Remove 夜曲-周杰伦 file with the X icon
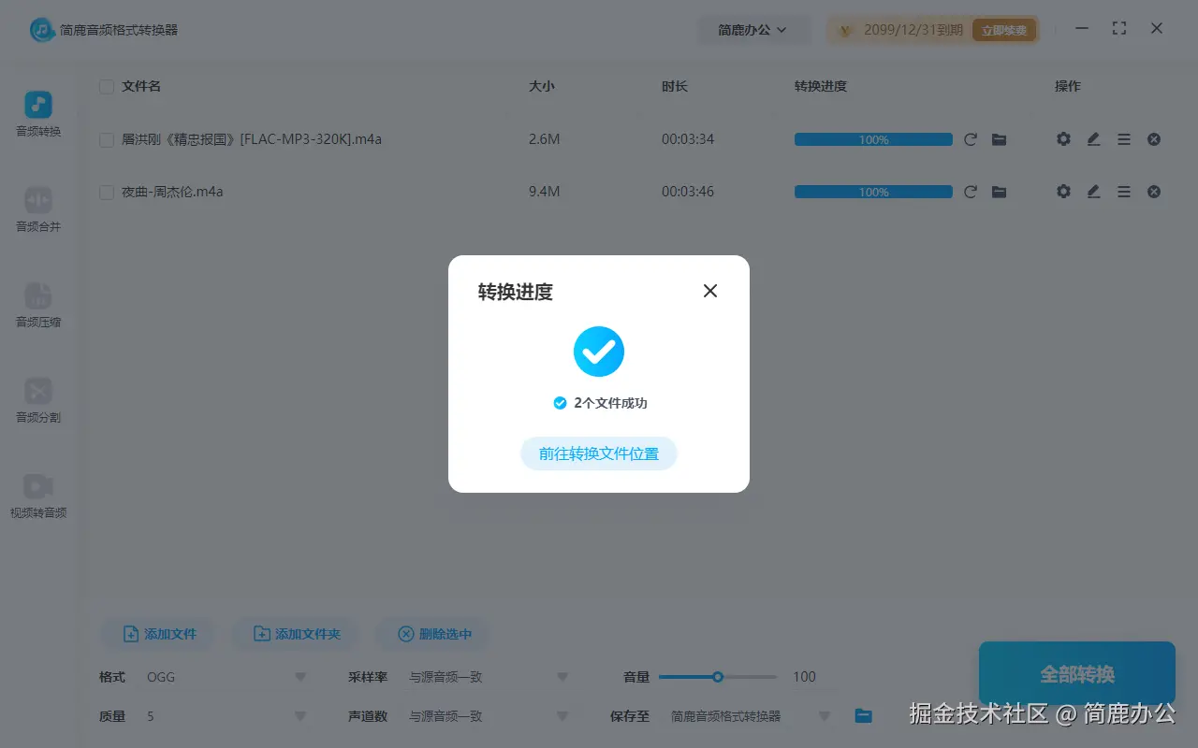Viewport: 1198px width, 748px height. [x=1154, y=192]
